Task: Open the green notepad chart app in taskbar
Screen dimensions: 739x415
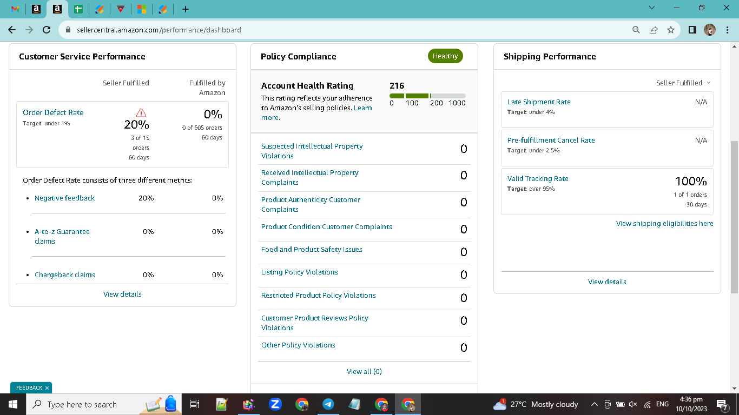Action: click(x=221, y=404)
